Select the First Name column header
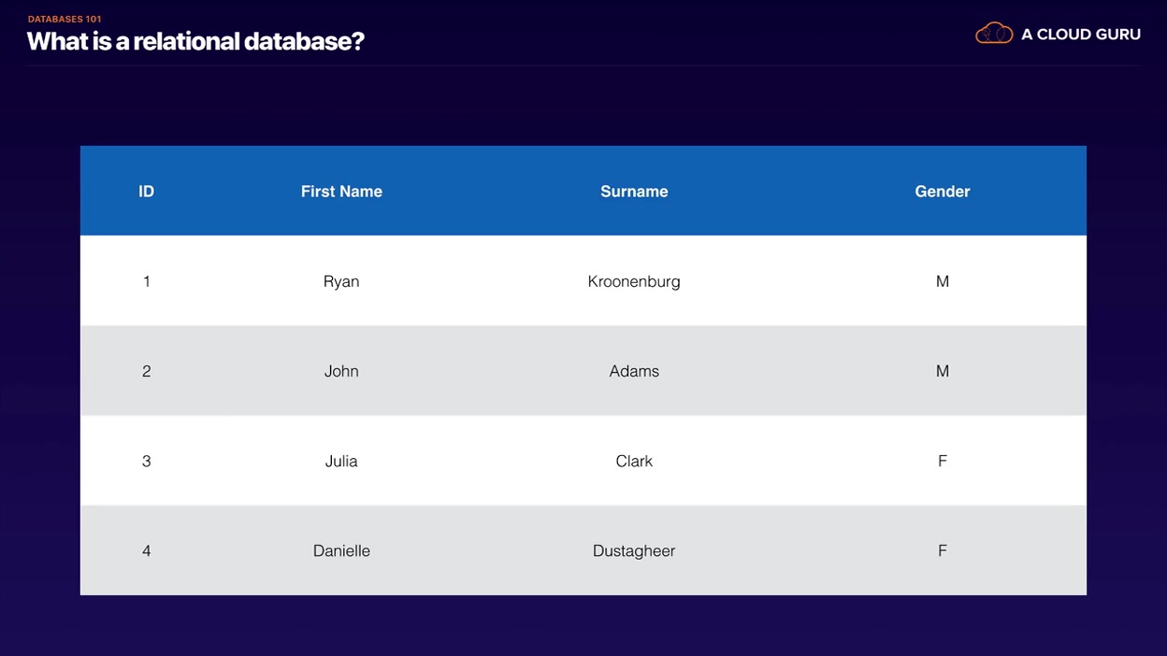This screenshot has height=656, width=1167. click(x=341, y=192)
